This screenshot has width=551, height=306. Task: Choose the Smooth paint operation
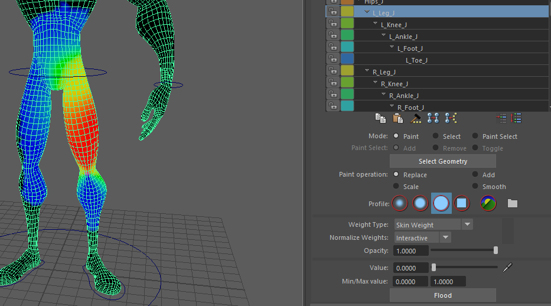click(475, 187)
